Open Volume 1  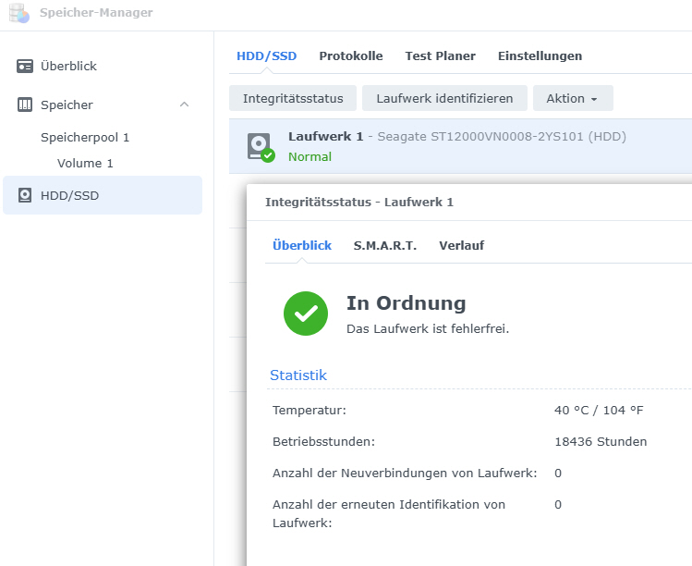click(85, 164)
